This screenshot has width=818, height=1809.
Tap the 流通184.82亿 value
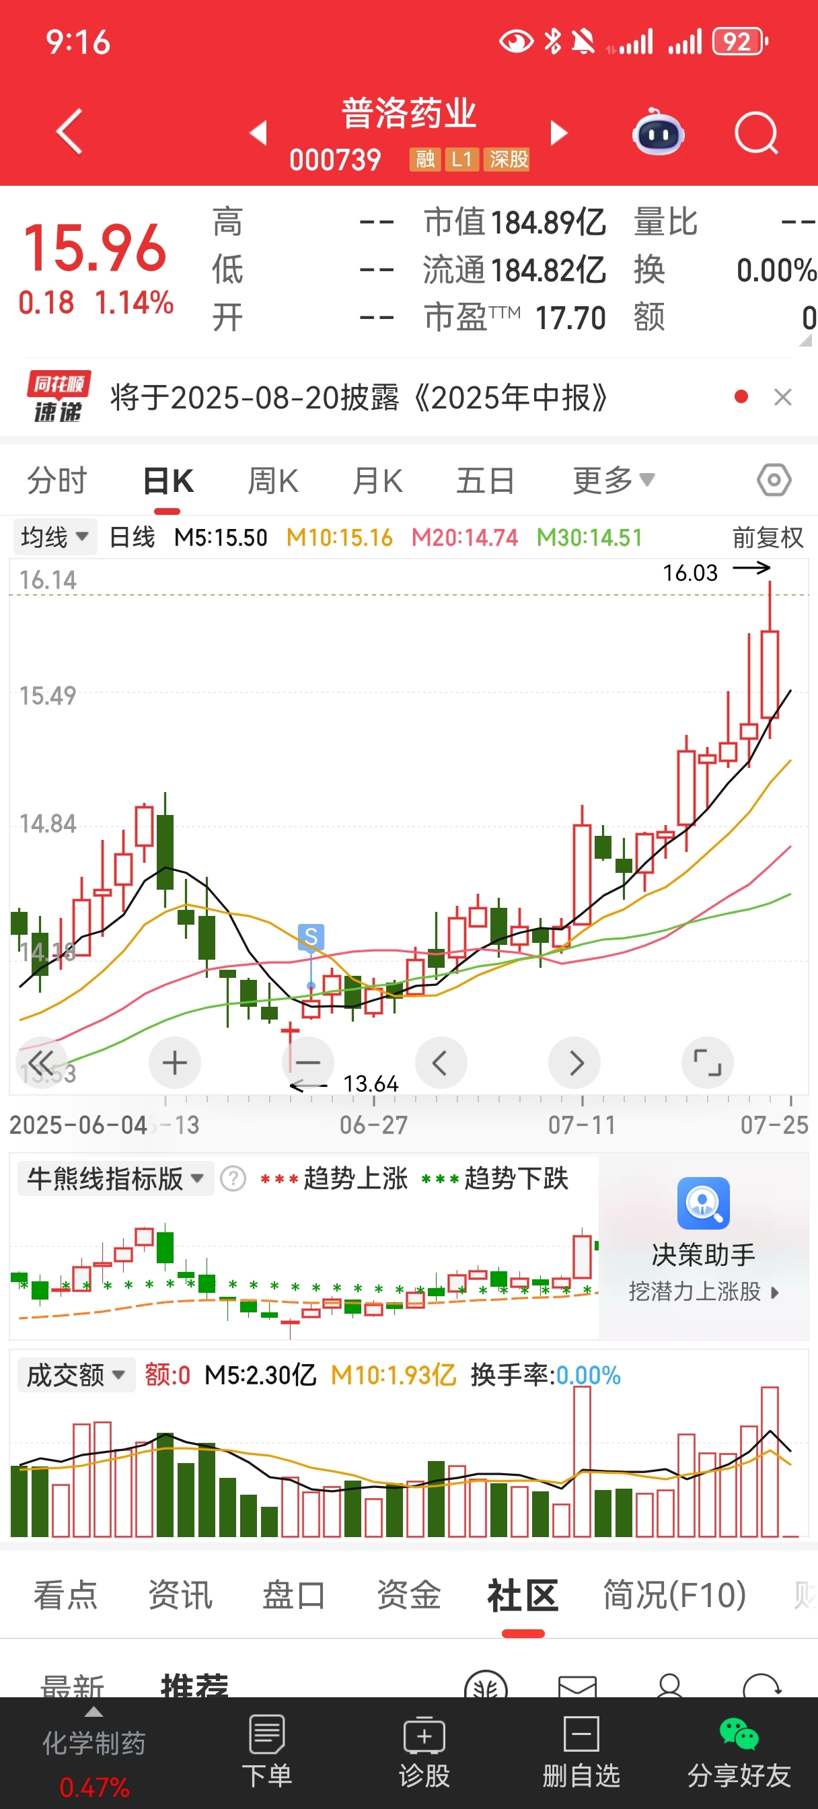point(515,270)
